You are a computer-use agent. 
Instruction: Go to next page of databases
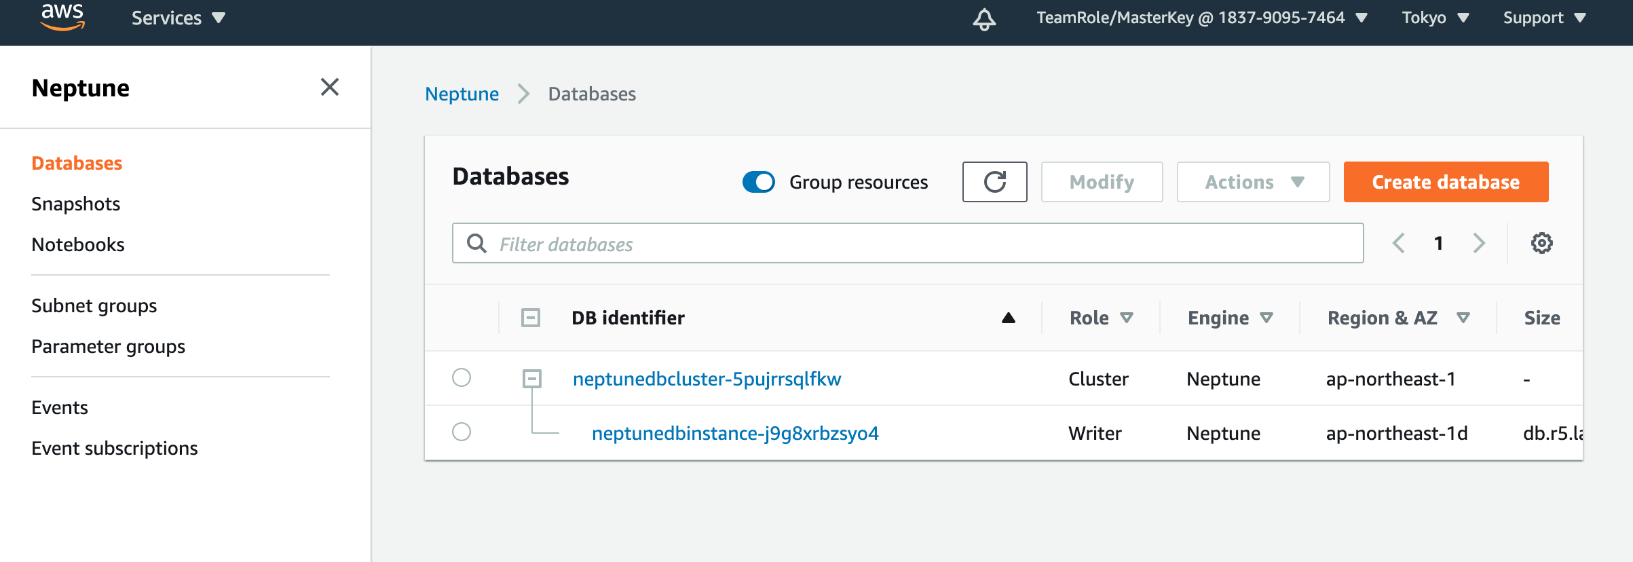1479,243
